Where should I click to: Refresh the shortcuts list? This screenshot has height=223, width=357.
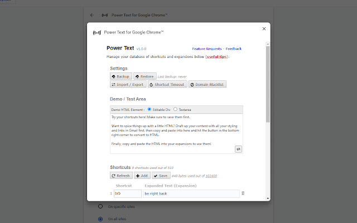(x=121, y=176)
